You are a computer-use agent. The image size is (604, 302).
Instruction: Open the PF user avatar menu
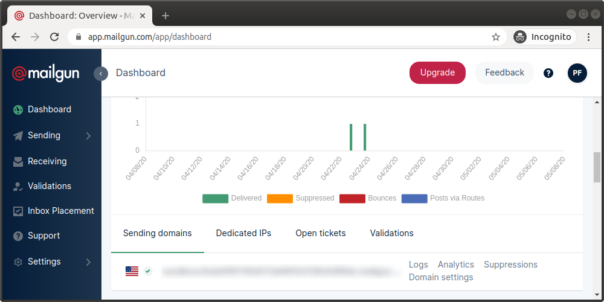point(577,73)
